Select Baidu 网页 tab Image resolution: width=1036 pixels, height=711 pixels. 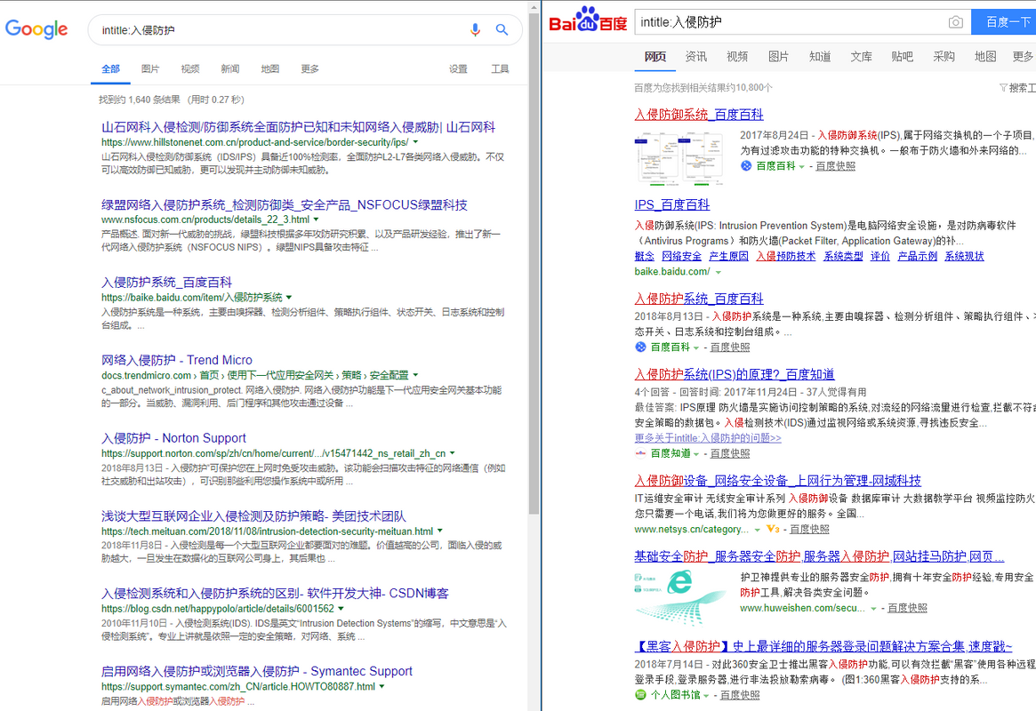(655, 57)
